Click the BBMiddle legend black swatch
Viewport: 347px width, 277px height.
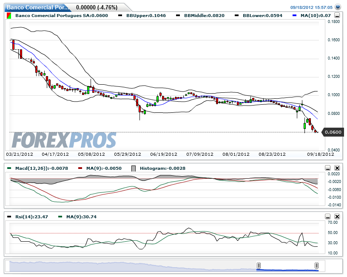[178, 15]
